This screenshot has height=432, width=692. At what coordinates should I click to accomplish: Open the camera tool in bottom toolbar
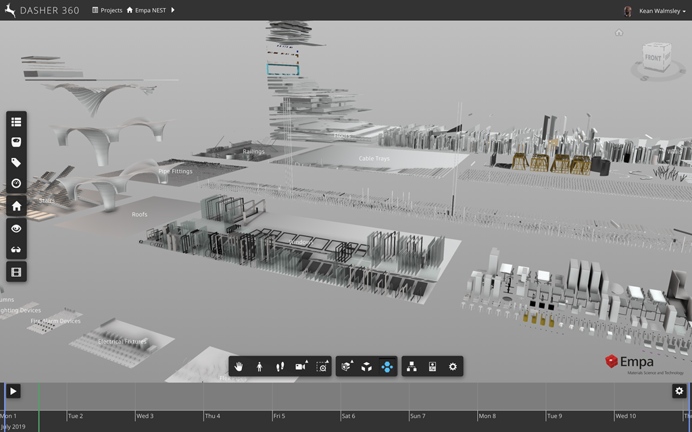click(301, 367)
